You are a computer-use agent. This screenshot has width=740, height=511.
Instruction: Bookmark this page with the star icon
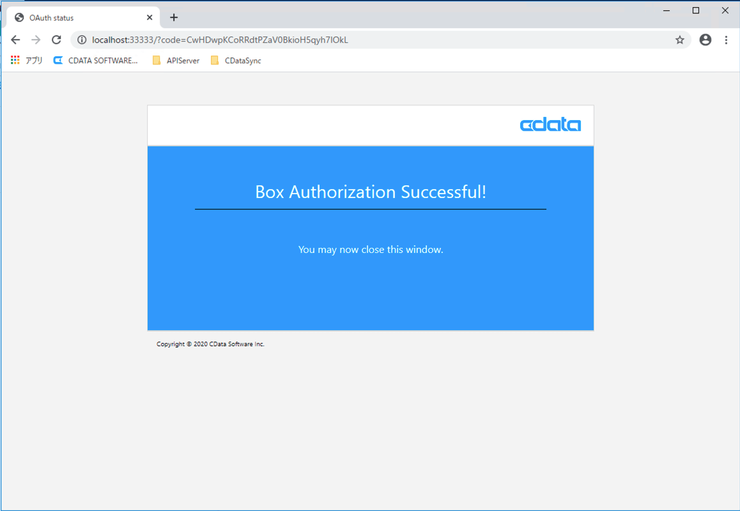click(679, 40)
